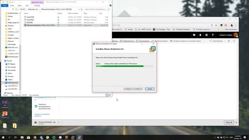Select VMware Workstation 15 Pro application file

[x=41, y=25]
